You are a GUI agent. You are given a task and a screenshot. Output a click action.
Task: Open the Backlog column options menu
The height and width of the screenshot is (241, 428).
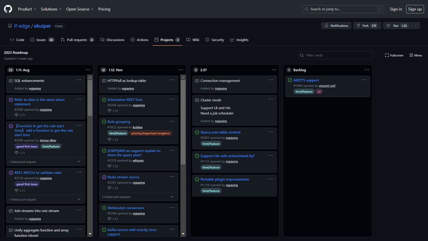(367, 70)
